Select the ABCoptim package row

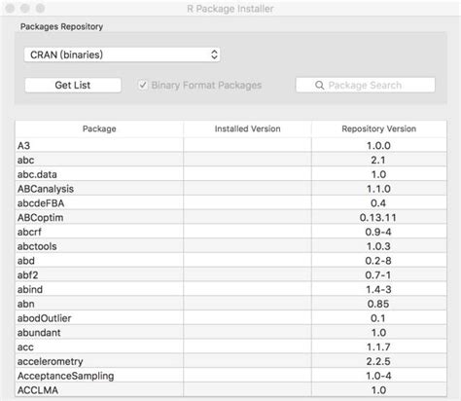[x=230, y=217]
